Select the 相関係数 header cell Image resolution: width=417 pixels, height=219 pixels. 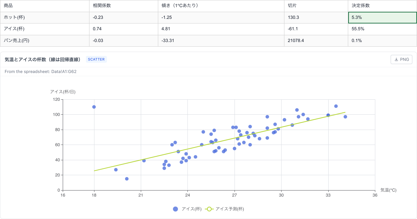[124, 6]
